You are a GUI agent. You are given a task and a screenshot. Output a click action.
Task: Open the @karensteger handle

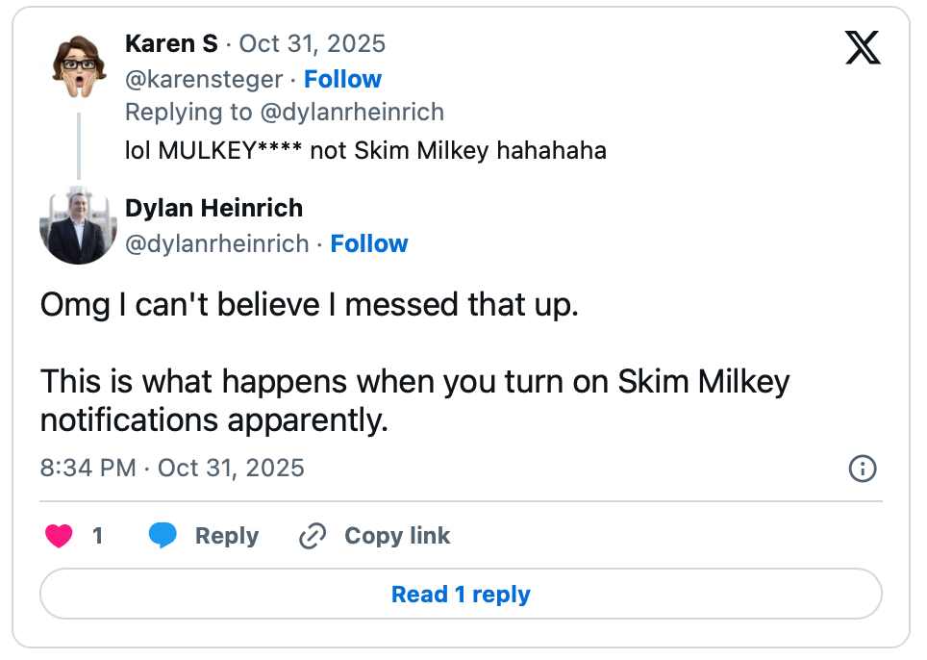[204, 79]
